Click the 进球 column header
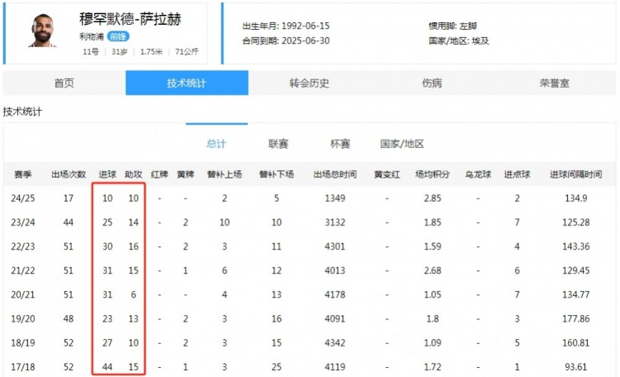This screenshot has height=377, width=620. (x=107, y=175)
